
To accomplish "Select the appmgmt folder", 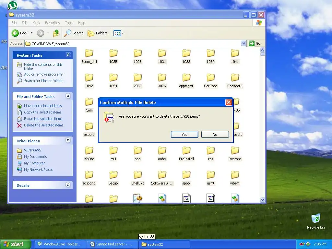I will coord(186,81).
